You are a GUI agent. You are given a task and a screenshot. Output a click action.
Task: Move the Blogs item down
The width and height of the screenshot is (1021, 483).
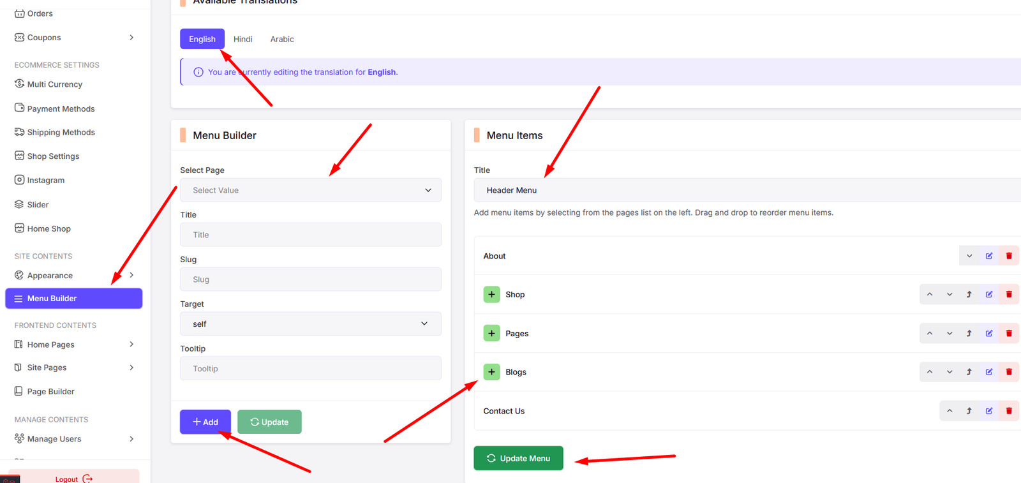[x=950, y=372]
